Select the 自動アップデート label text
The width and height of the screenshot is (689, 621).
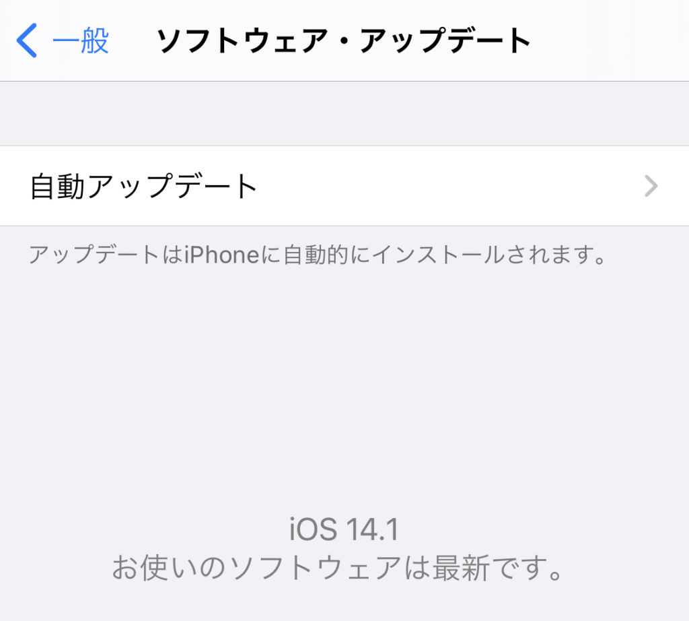click(144, 186)
